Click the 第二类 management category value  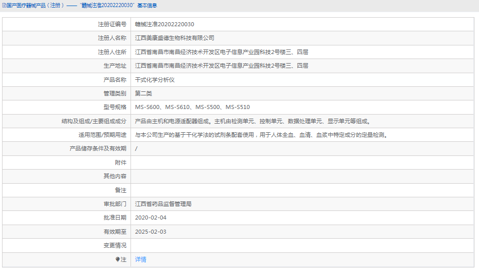tap(144, 93)
